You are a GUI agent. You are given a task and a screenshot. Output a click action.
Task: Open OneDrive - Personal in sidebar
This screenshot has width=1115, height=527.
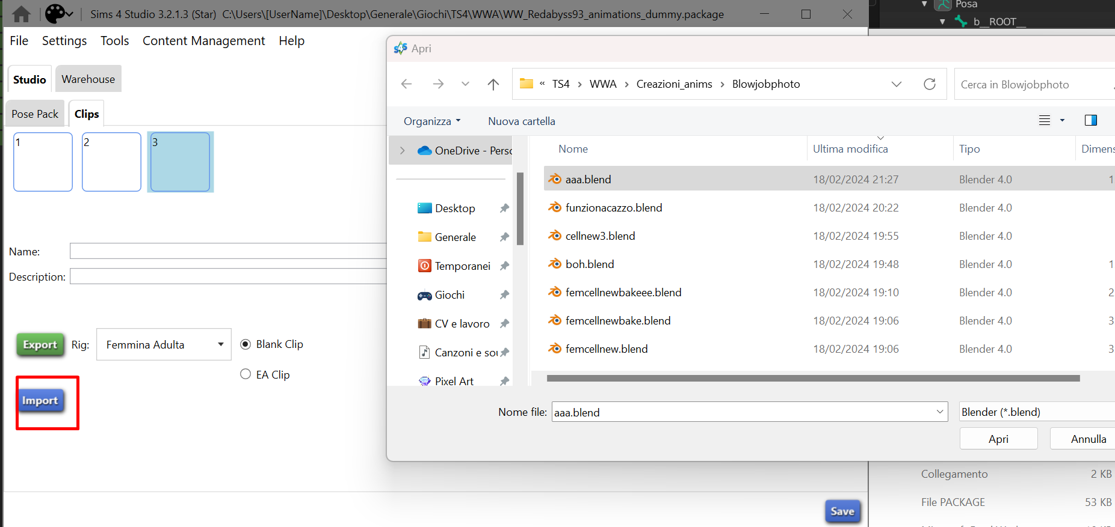pos(465,150)
